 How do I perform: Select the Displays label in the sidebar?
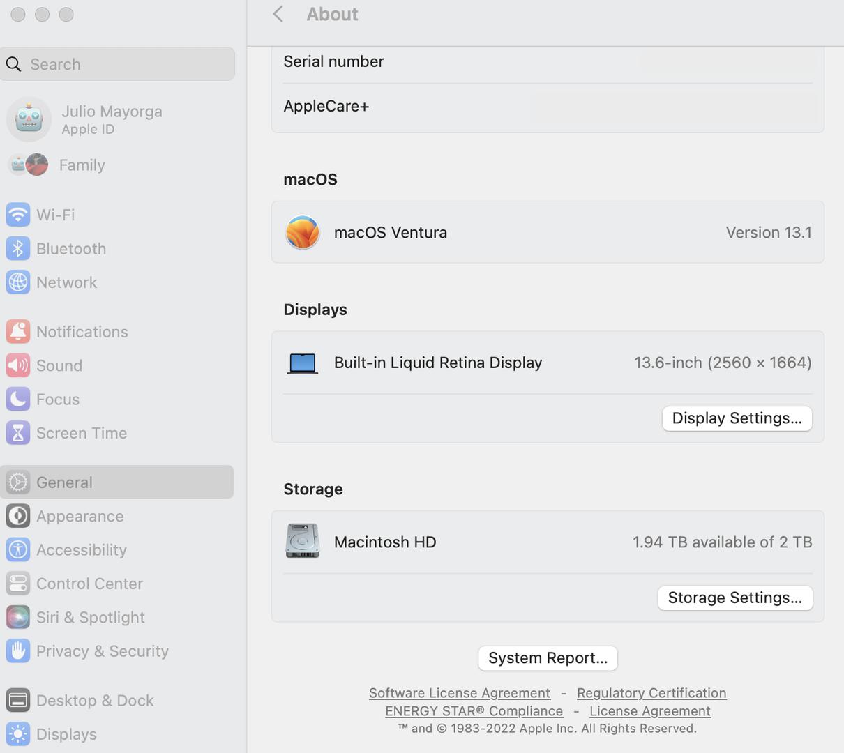[66, 734]
